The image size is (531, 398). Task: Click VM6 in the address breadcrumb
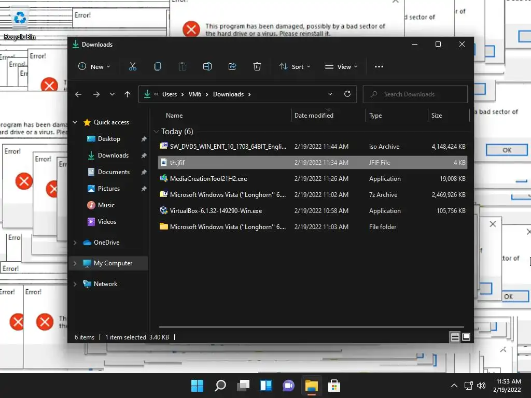point(195,94)
